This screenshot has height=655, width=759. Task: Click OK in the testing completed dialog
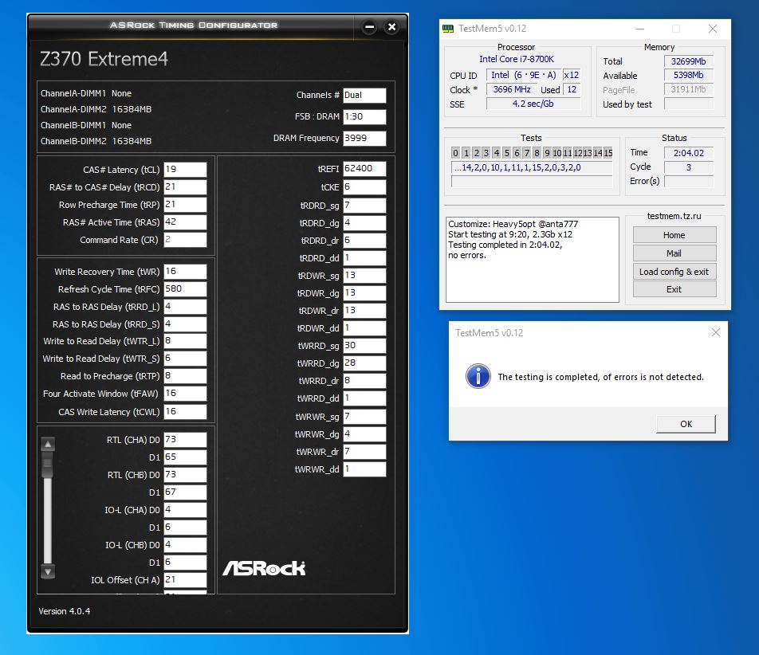click(x=686, y=424)
